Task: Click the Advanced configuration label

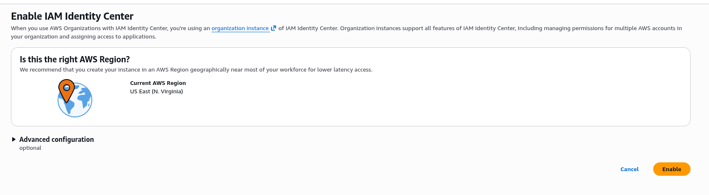Action: [x=57, y=139]
